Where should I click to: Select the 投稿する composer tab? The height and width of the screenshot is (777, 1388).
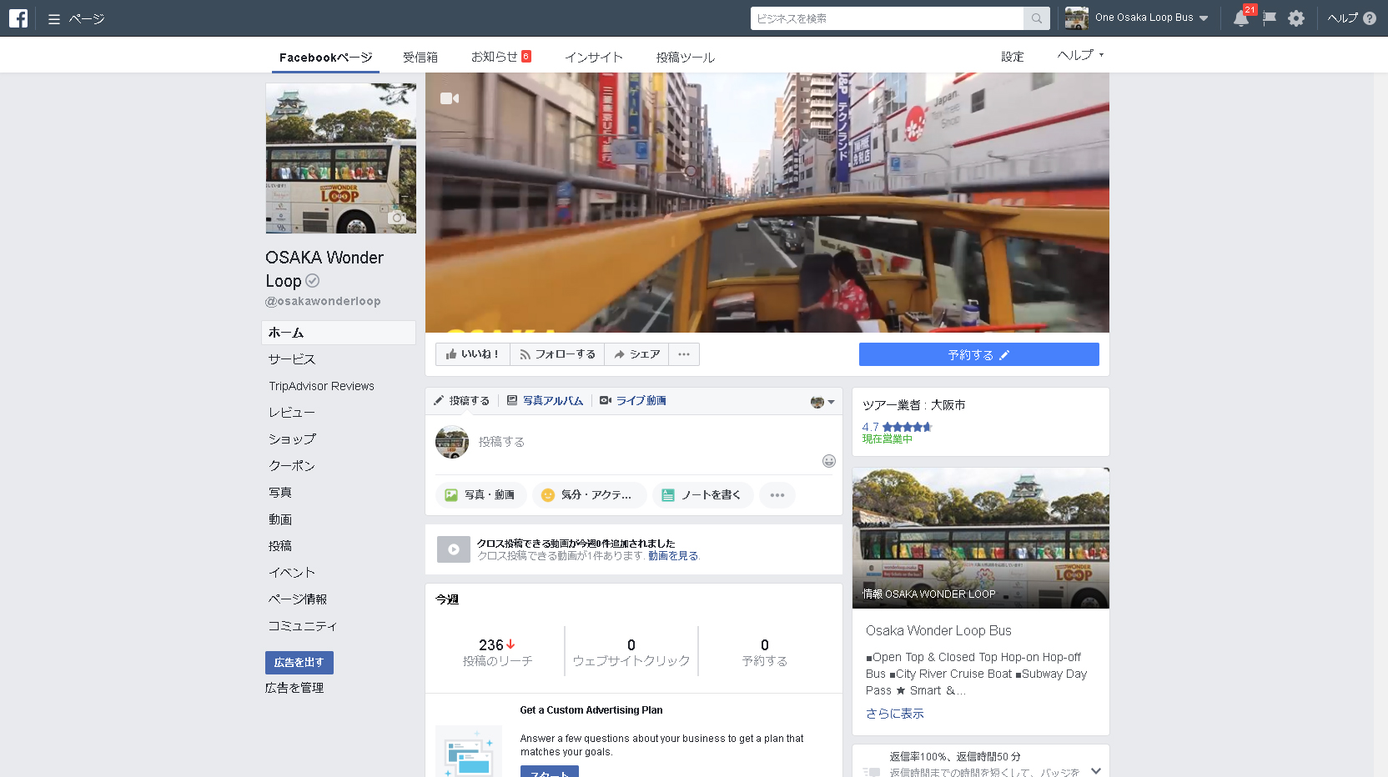tap(462, 401)
